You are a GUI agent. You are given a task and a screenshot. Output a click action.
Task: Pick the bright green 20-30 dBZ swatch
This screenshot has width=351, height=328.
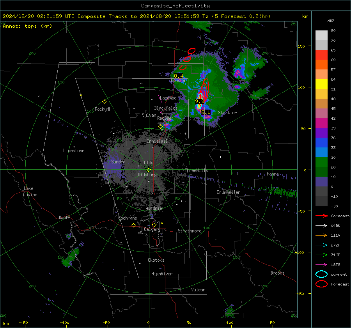pyautogui.click(x=321, y=162)
